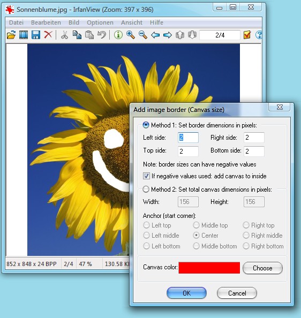The image size is (301, 318).
Task: Click the Zoom in magnifier icon
Action: (131, 35)
